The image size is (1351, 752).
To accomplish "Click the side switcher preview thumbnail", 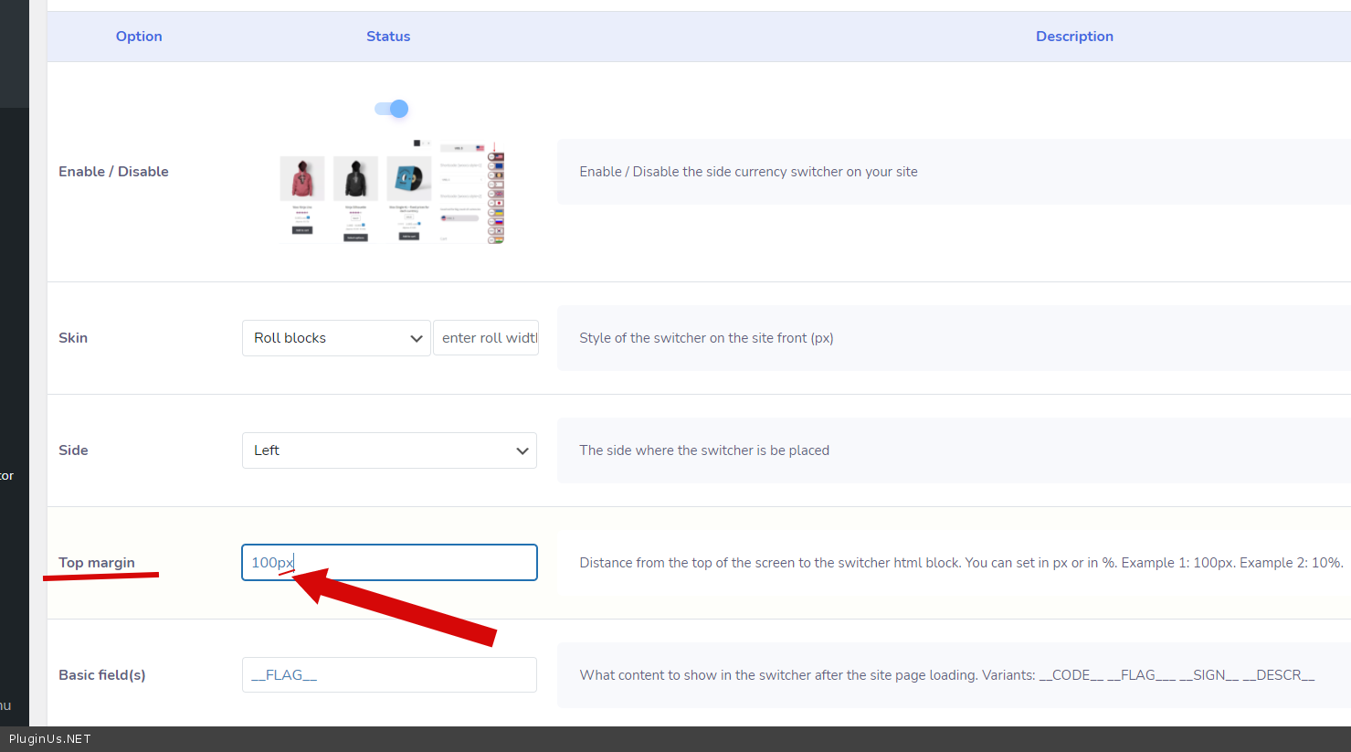I will [x=392, y=192].
